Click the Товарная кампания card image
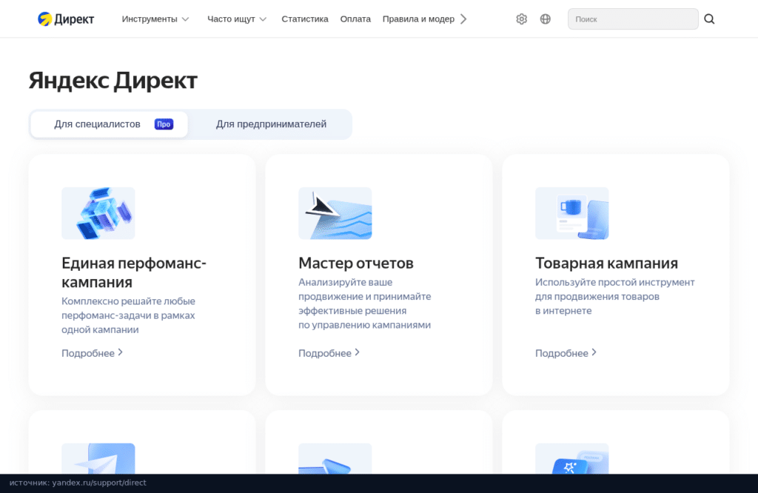 click(x=572, y=213)
